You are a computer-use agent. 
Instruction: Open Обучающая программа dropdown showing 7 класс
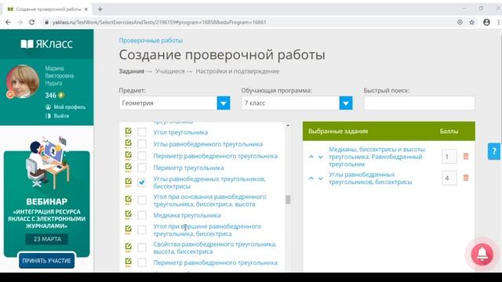point(296,103)
